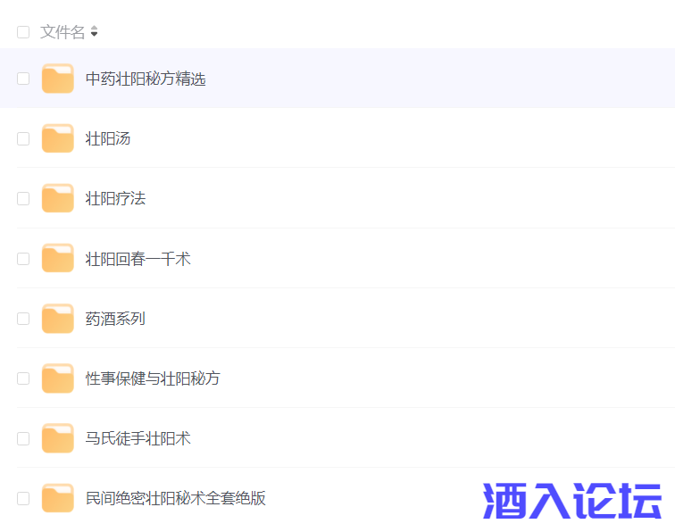The height and width of the screenshot is (532, 675).
Task: Click the sort arrows next to 文件名
Action: click(x=94, y=32)
